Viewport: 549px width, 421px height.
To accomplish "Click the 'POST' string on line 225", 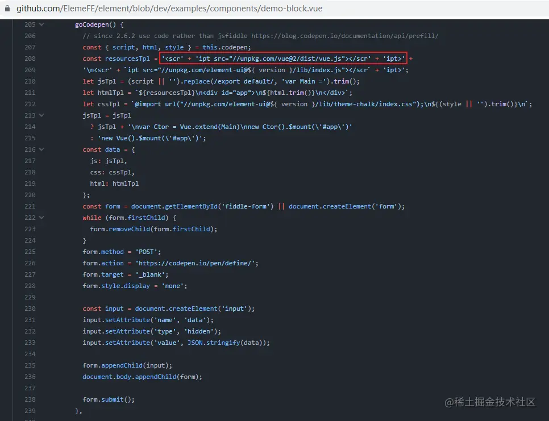I will coord(146,252).
